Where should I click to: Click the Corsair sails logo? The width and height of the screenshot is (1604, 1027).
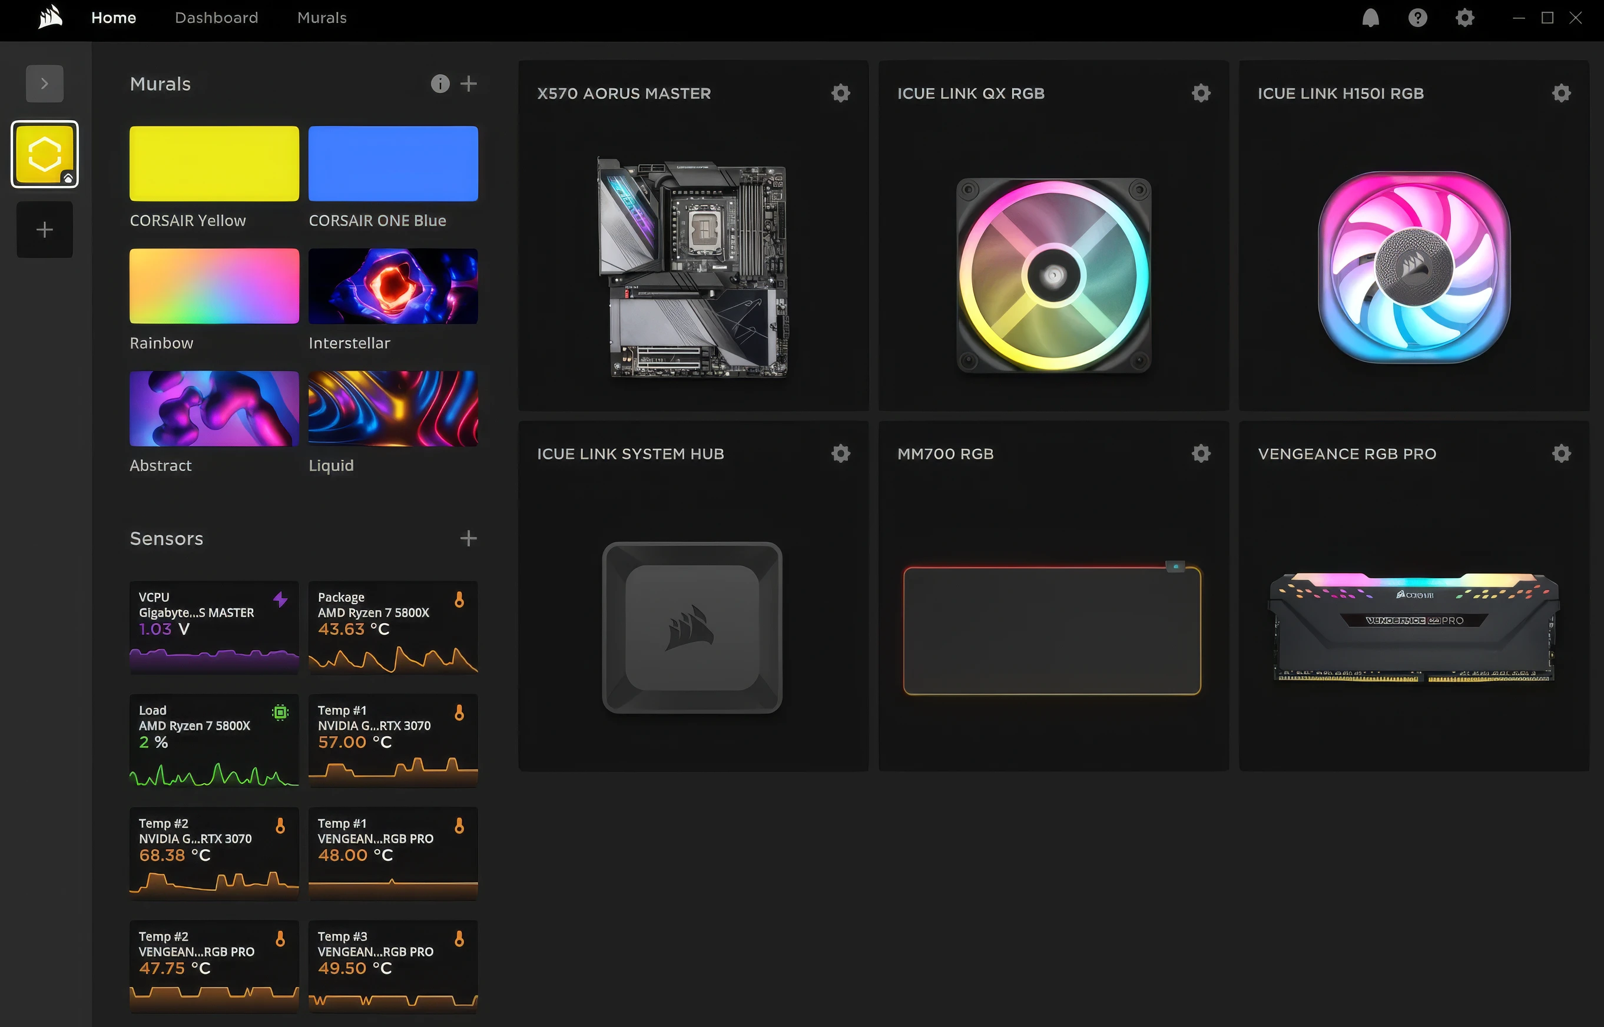pyautogui.click(x=49, y=17)
